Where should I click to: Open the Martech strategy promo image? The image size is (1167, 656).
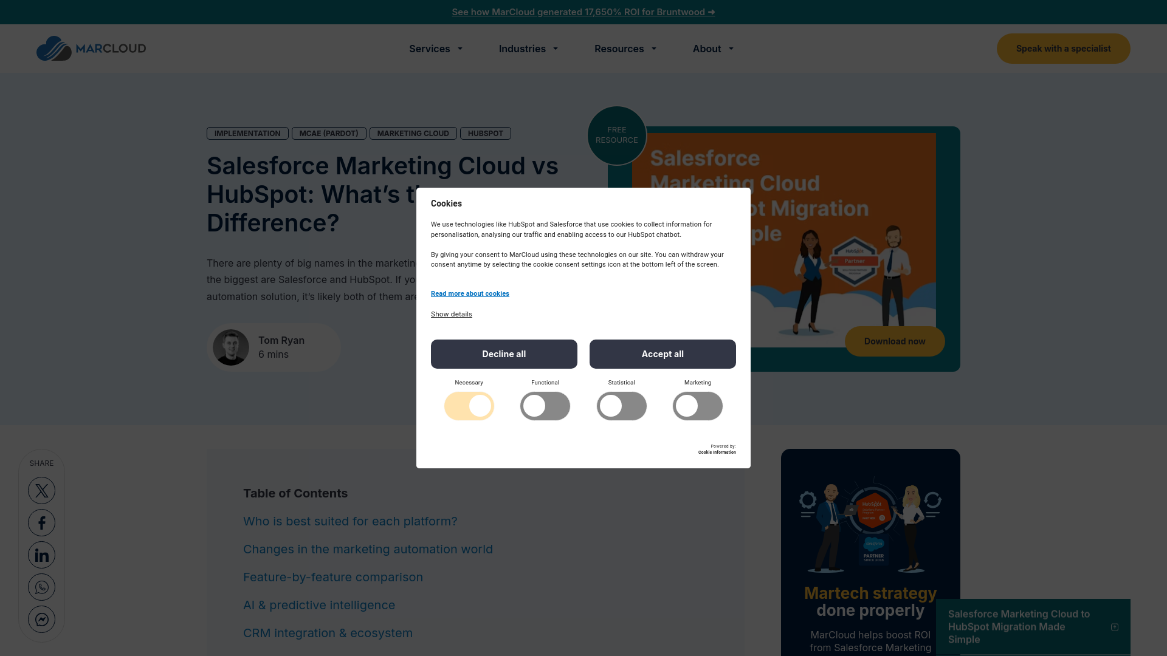click(870, 526)
